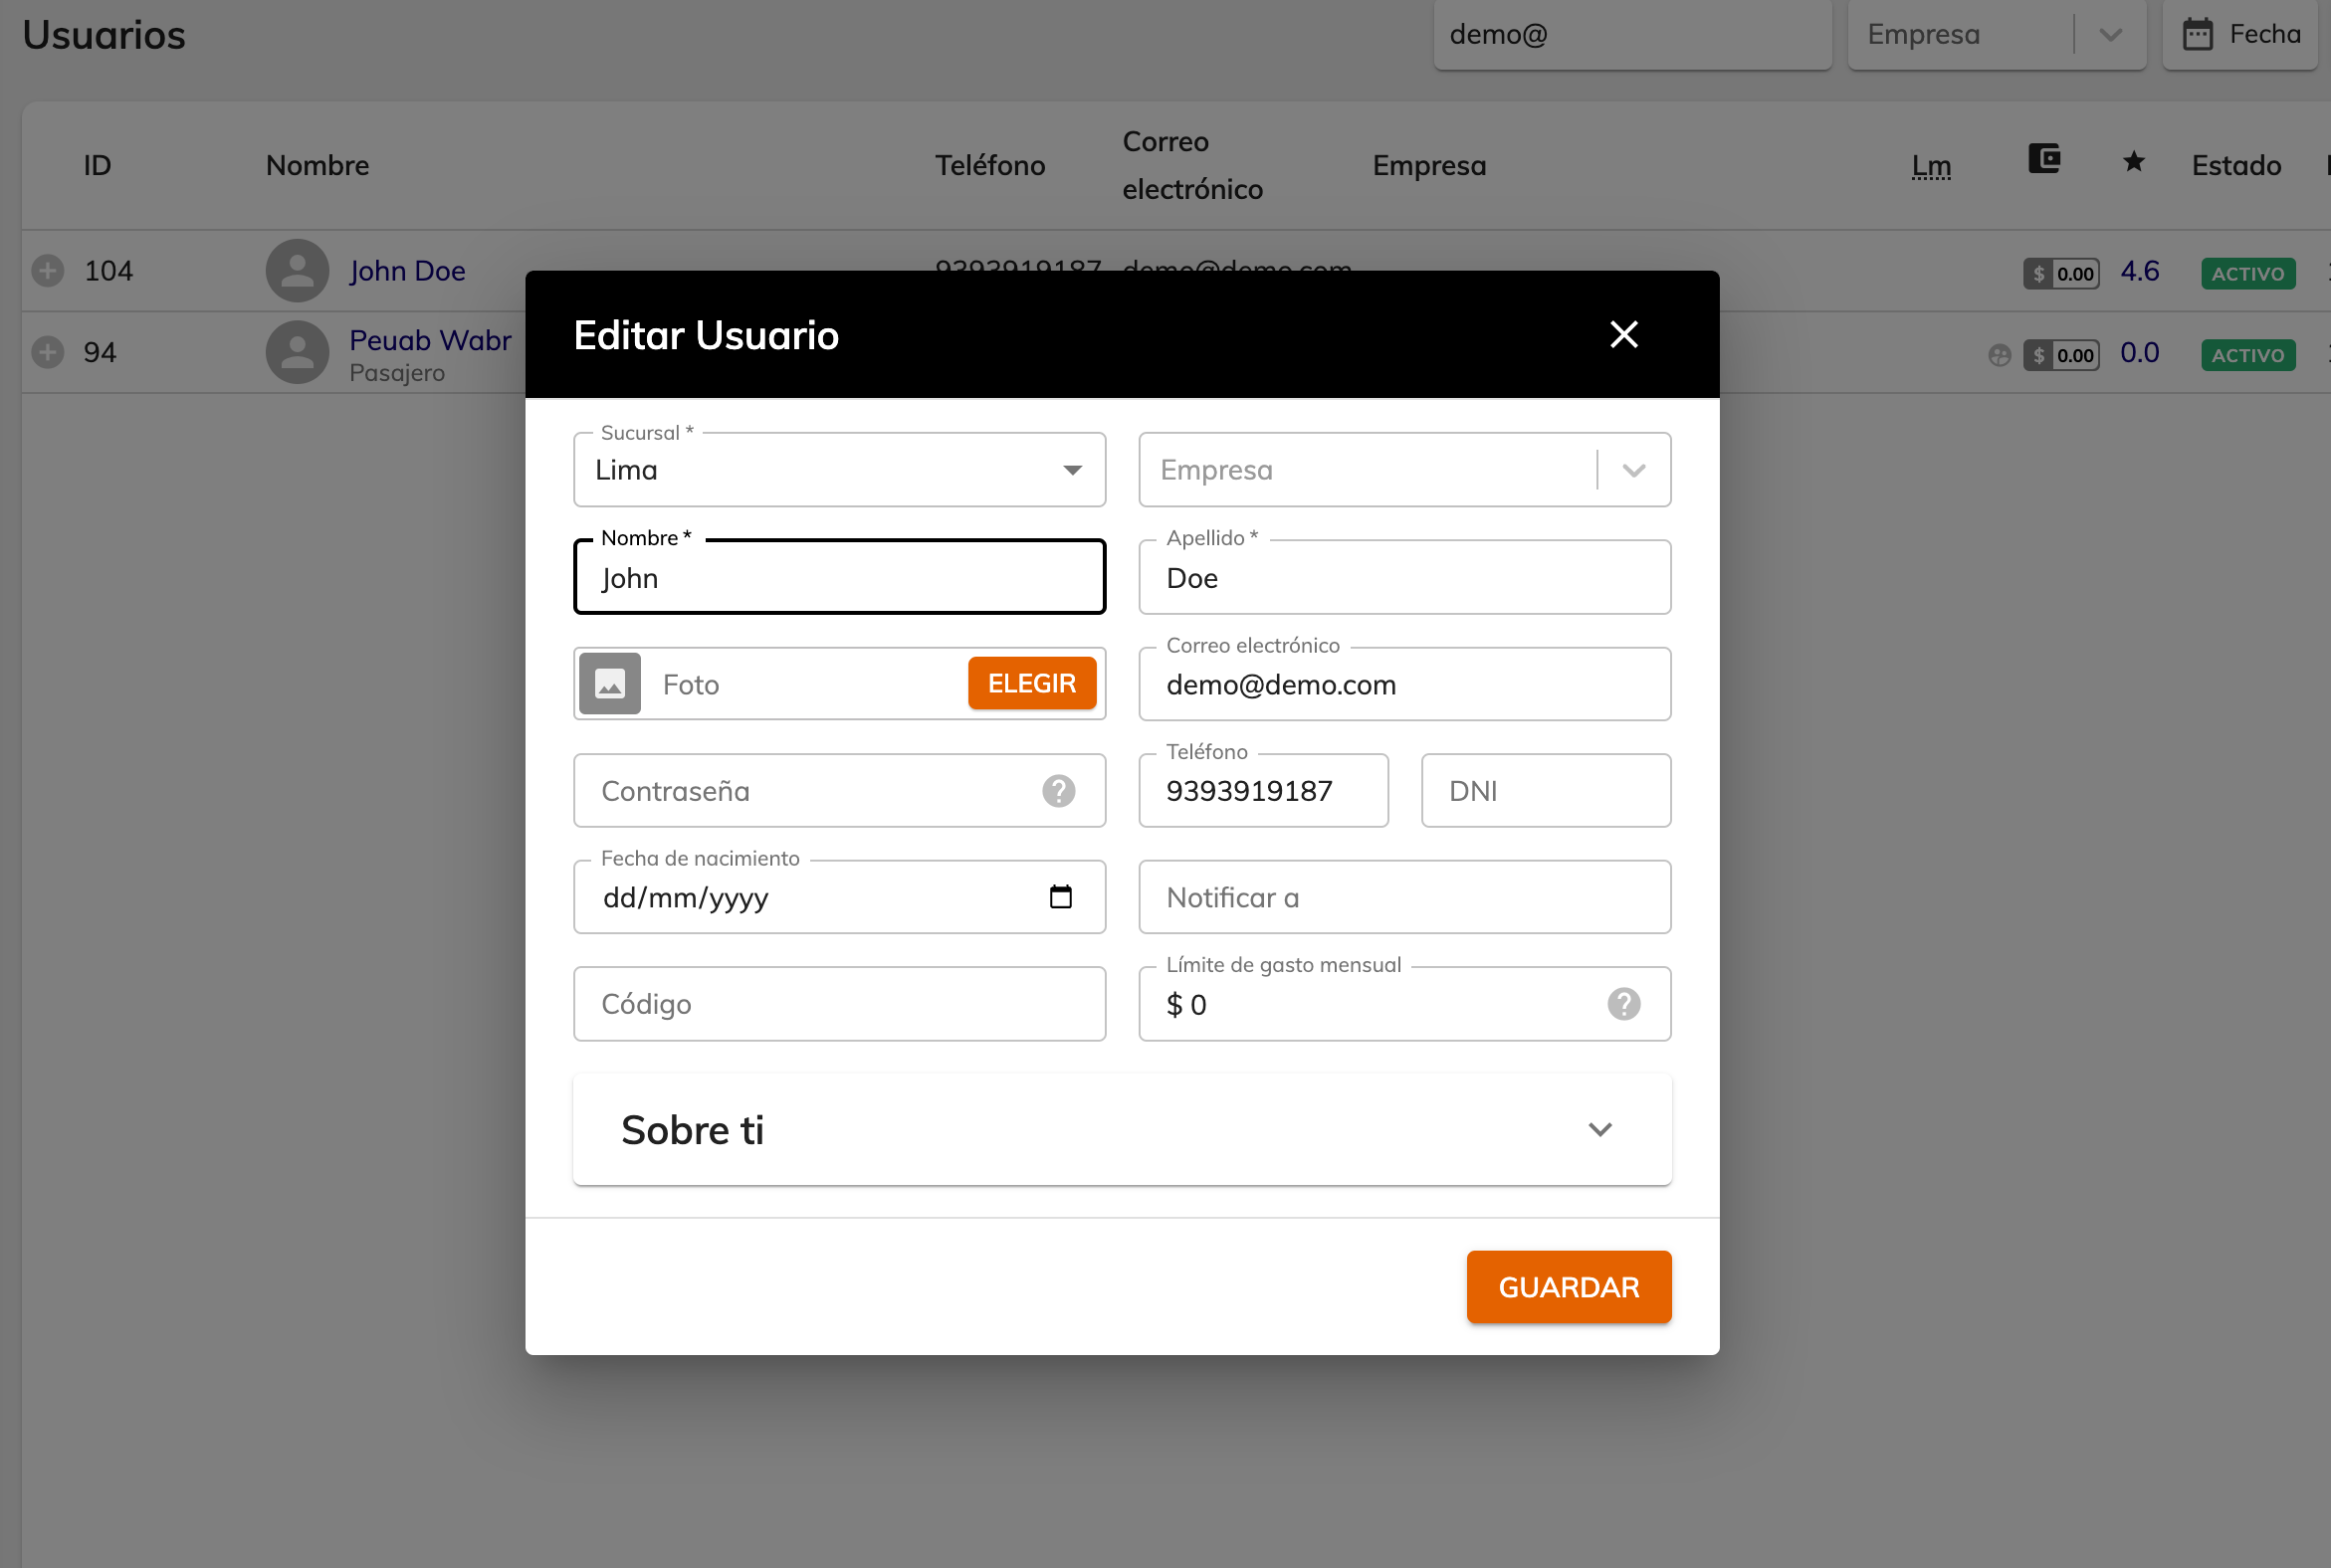
Task: Open the Empresa filter dropdown in header
Action: 1996,34
